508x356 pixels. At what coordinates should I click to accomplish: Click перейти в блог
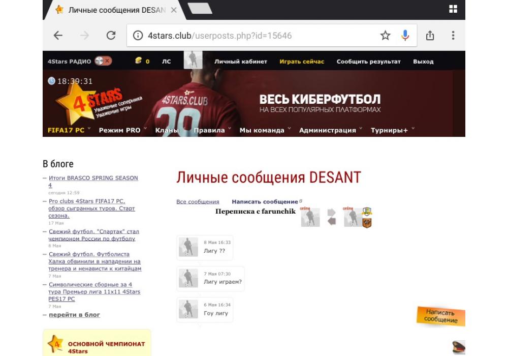(74, 315)
